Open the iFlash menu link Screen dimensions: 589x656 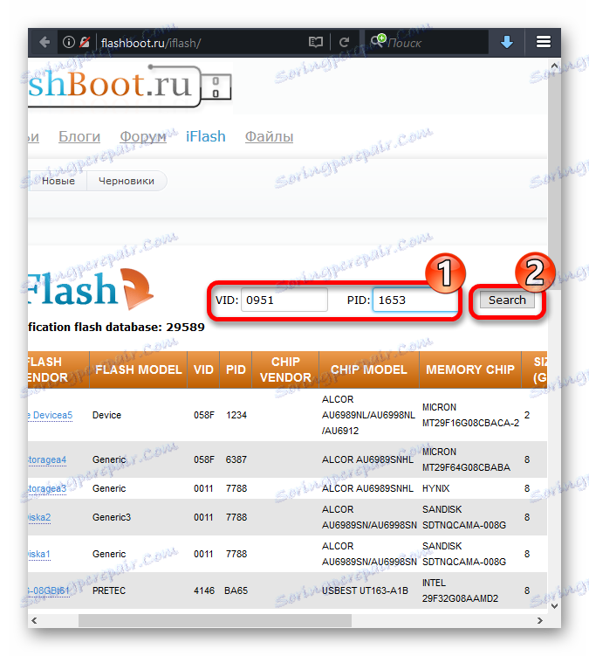pyautogui.click(x=206, y=136)
